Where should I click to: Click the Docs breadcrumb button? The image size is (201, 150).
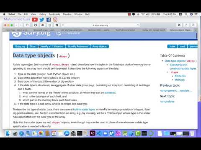(x=33, y=46)
